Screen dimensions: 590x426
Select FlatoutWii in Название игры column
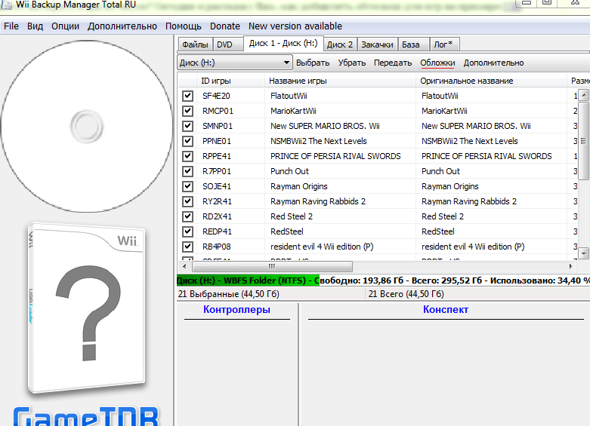pyautogui.click(x=289, y=96)
